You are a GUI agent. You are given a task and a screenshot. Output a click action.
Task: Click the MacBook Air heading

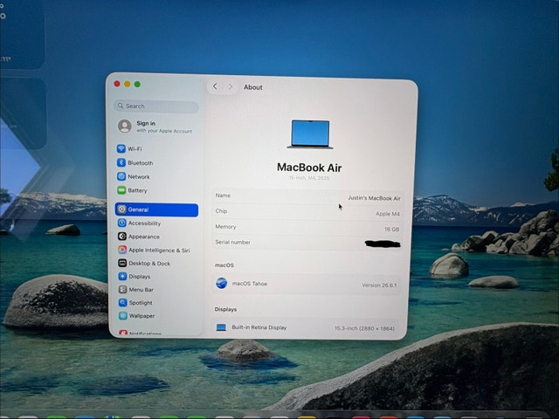coord(309,168)
